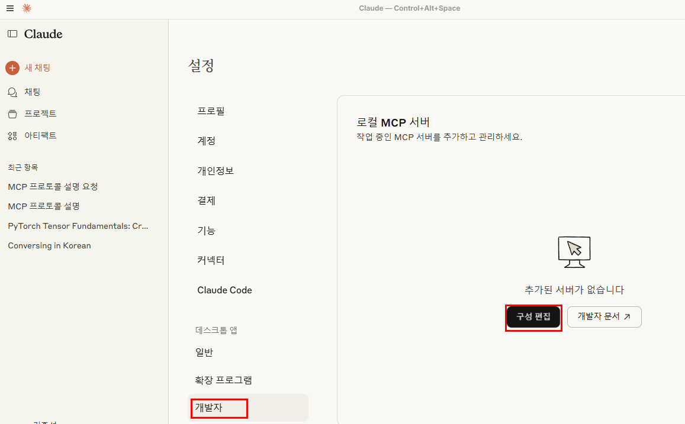Click the 추가된 서버가 없습니다 message
685x424 pixels.
pyautogui.click(x=574, y=290)
